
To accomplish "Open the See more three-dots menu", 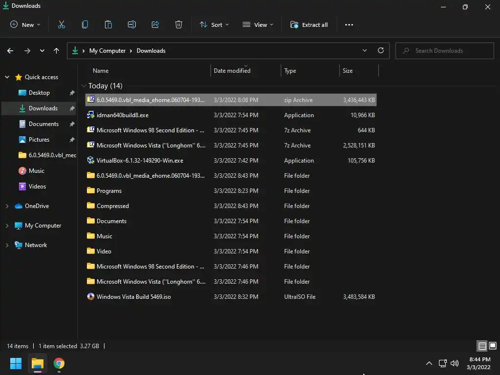I will click(349, 24).
